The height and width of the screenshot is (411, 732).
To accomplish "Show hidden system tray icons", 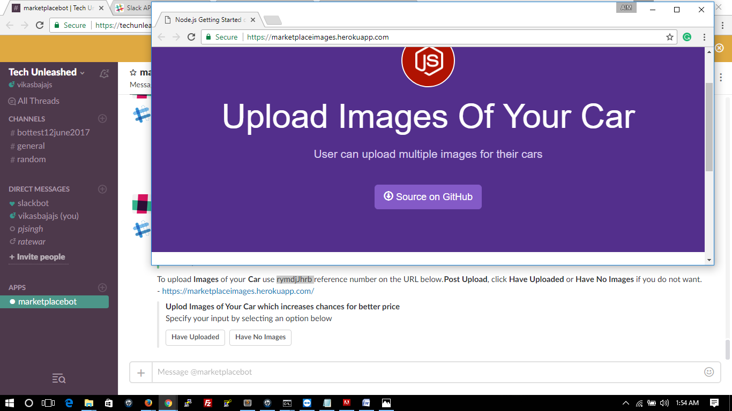I will tap(625, 403).
